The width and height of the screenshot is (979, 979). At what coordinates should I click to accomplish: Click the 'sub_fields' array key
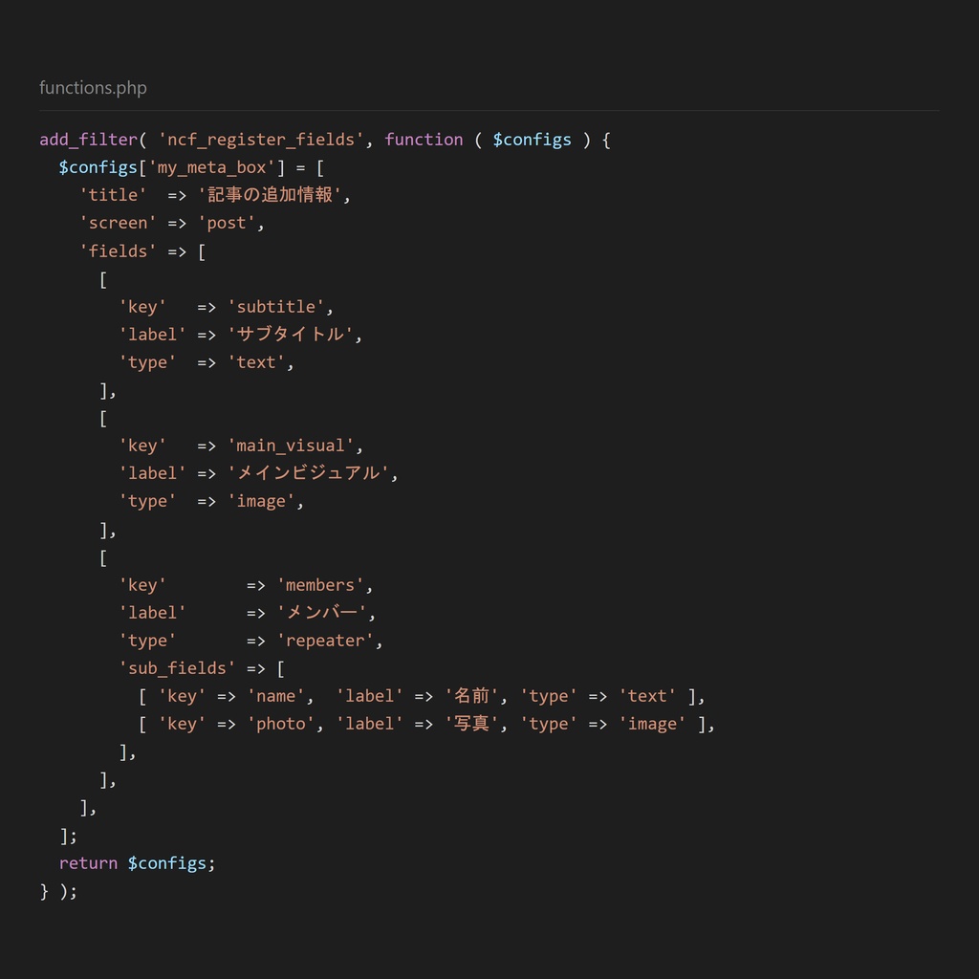point(177,668)
